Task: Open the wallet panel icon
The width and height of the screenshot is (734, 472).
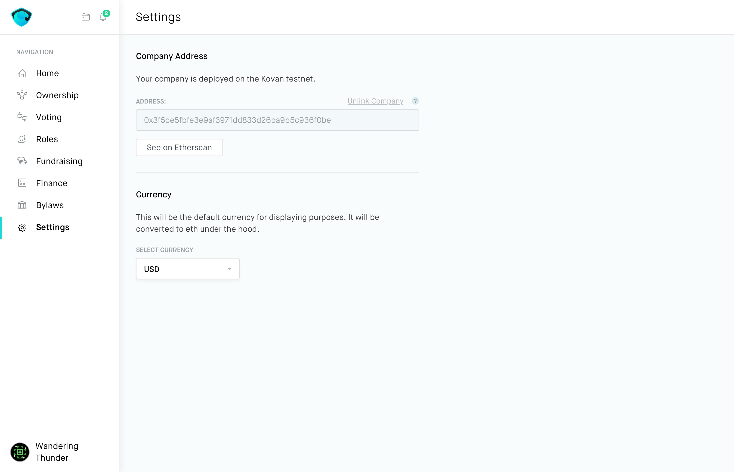Action: [86, 17]
